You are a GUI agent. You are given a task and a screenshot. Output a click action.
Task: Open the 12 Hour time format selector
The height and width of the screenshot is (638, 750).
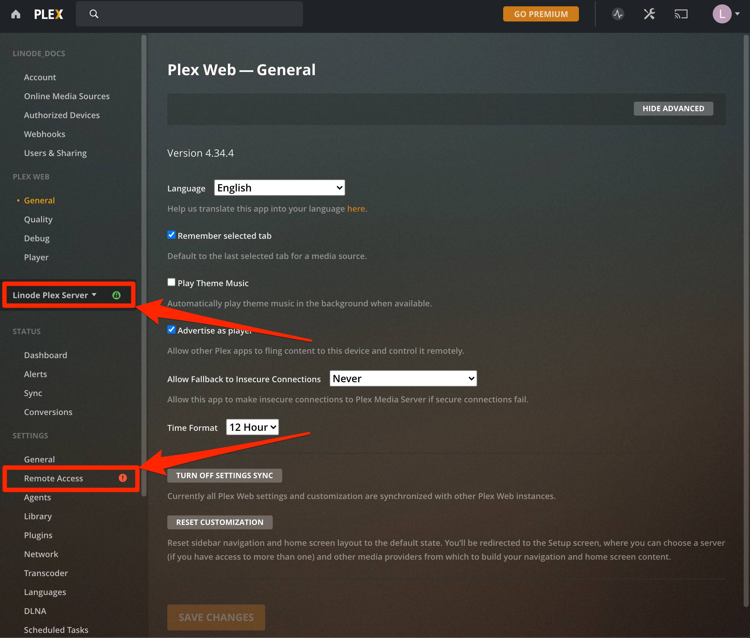click(x=252, y=427)
